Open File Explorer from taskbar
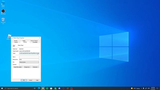This screenshot has height=90, width=160. click(x=43, y=88)
